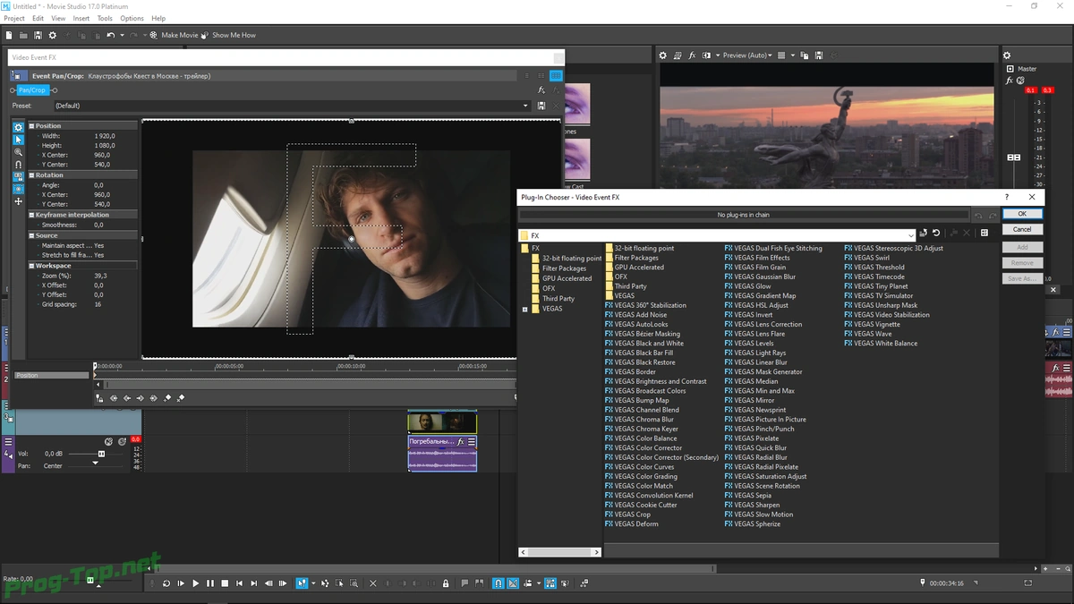
Task: Click the New Project icon in main toolbar
Action: (9, 35)
